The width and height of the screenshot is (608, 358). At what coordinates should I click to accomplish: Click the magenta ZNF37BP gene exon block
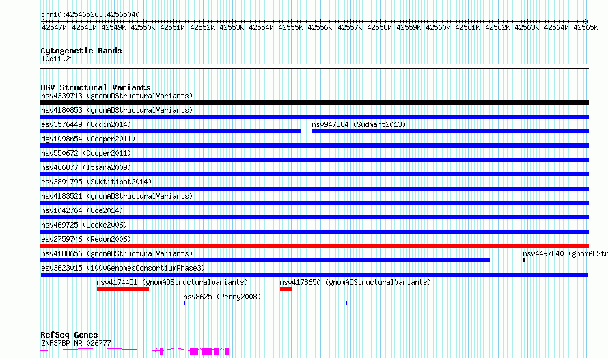pyautogui.click(x=207, y=351)
